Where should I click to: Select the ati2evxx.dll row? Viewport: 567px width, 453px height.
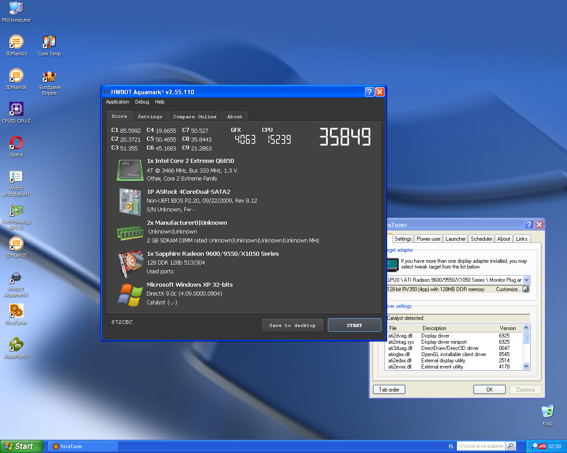[x=454, y=367]
